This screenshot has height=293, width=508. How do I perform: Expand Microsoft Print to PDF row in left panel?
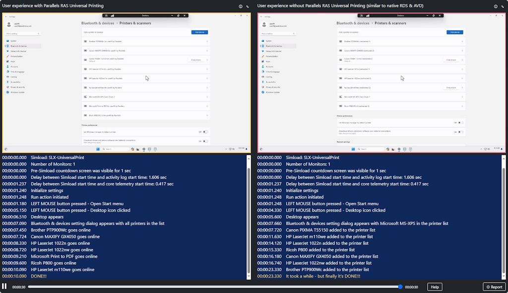coord(207,106)
